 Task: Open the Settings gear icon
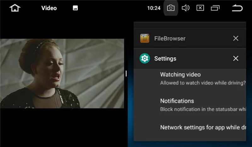coord(145,58)
